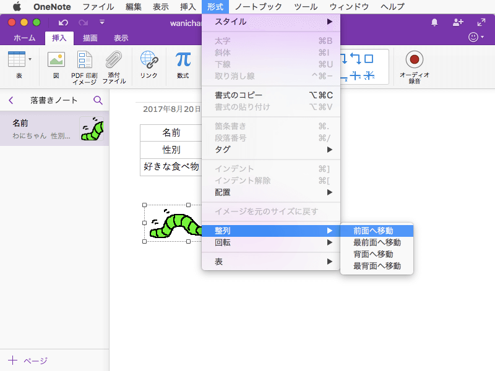Open the ウィンドウ menu
The width and height of the screenshot is (495, 371).
tap(349, 7)
